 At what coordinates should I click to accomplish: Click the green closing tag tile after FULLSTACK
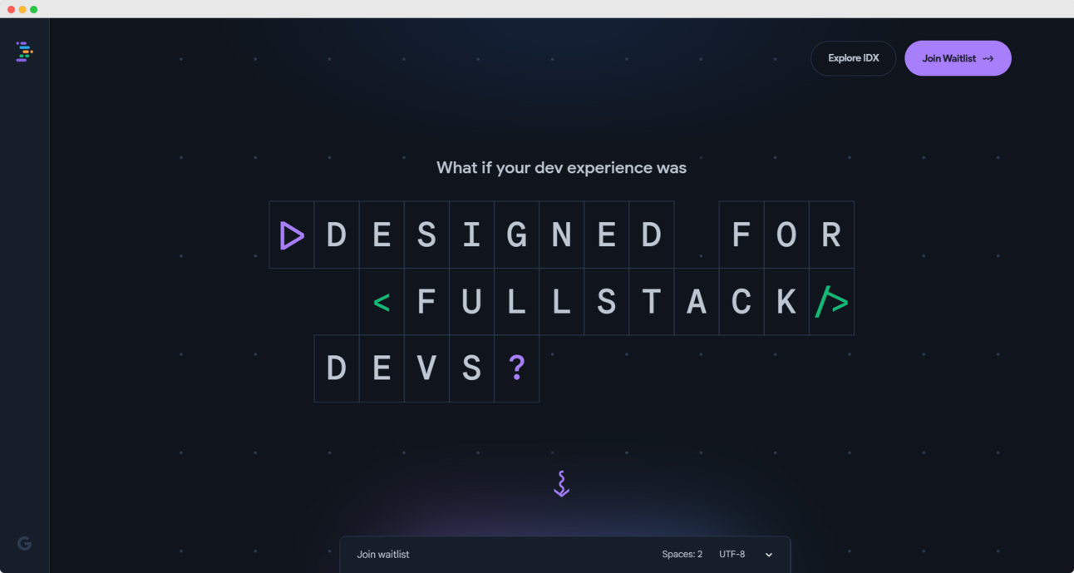(831, 302)
